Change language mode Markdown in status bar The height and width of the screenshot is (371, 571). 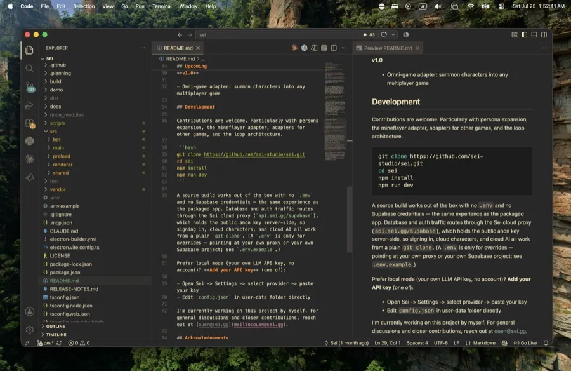[480, 343]
